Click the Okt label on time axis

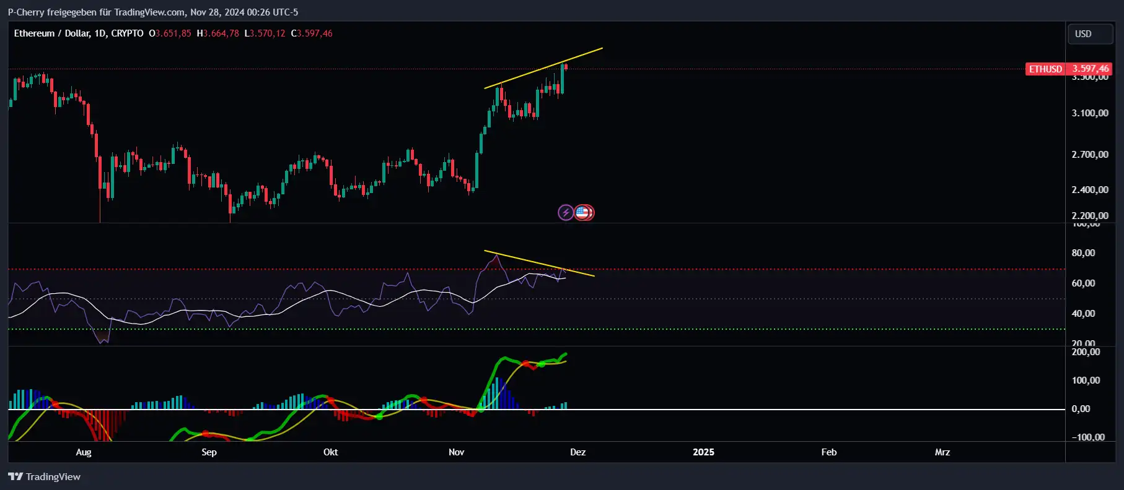(331, 452)
